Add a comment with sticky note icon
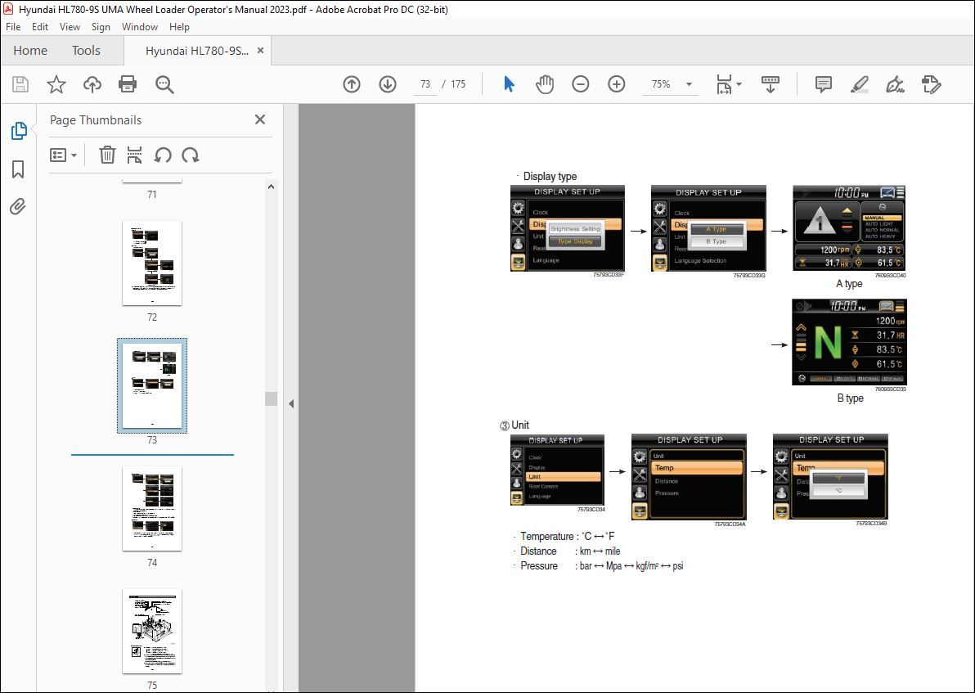 tap(824, 84)
